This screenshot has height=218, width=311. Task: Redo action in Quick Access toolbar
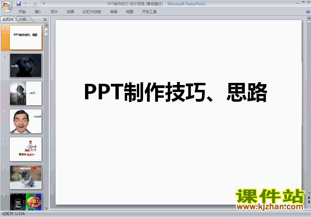coord(35,4)
